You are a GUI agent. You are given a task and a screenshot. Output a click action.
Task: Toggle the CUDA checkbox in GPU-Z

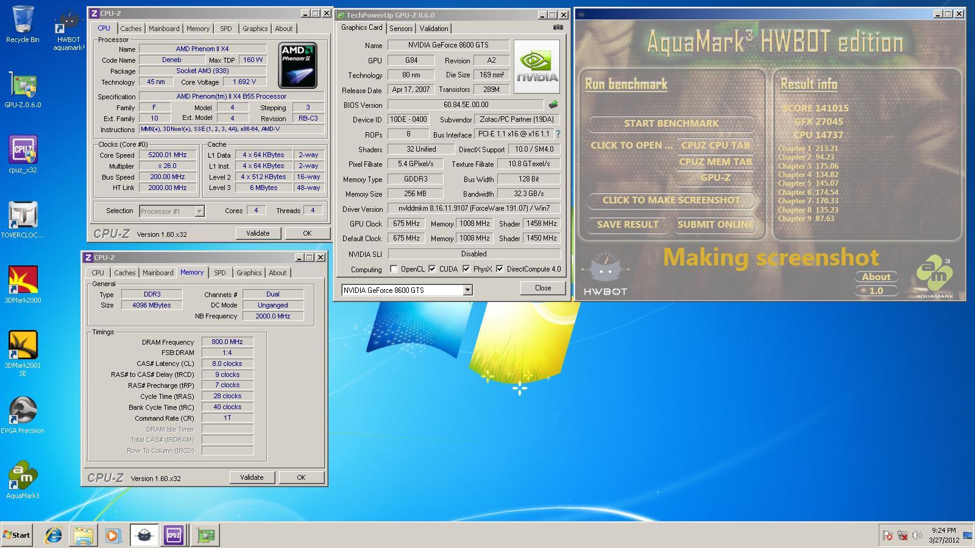pos(432,269)
